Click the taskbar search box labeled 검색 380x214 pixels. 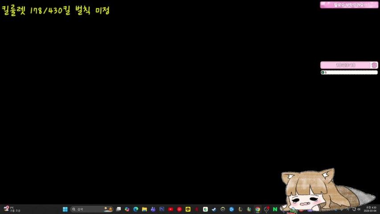(x=92, y=209)
